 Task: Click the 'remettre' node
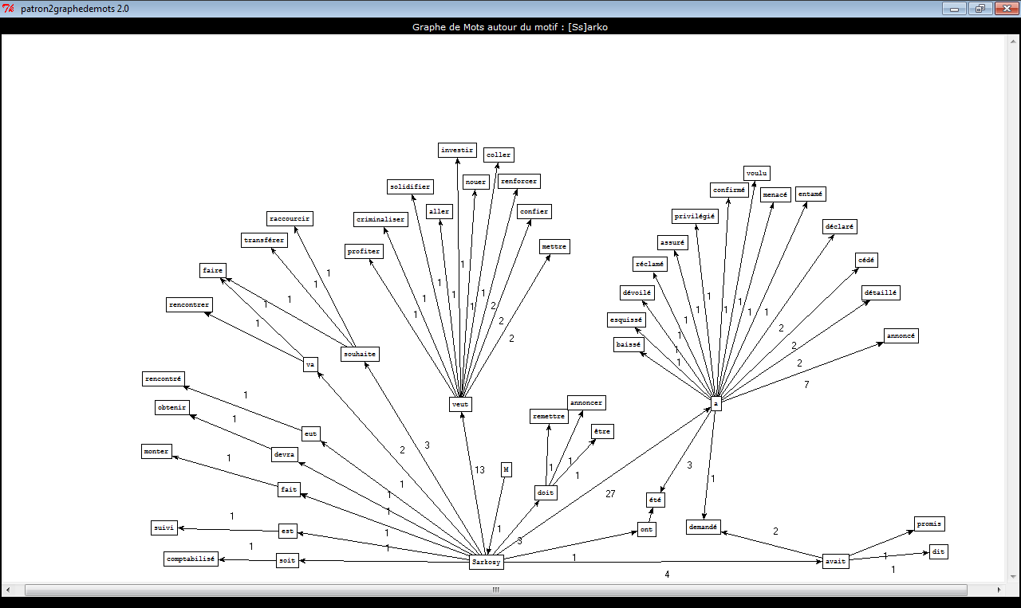[x=549, y=416]
